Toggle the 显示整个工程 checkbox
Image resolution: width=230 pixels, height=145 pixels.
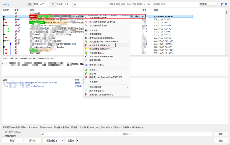[x=3, y=132]
